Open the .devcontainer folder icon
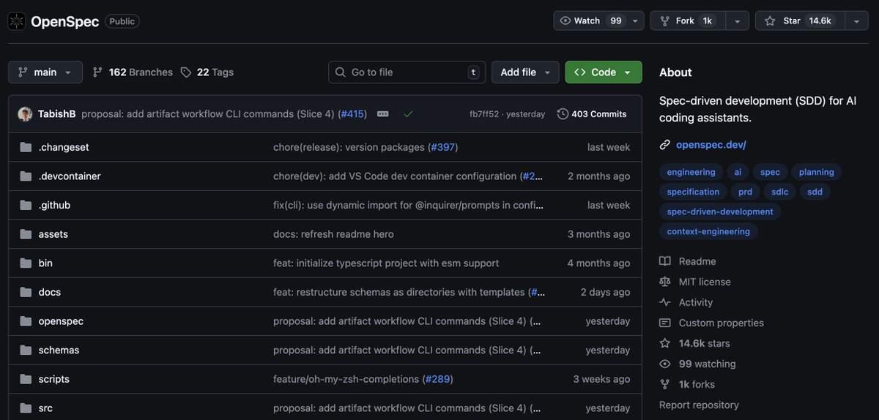Image resolution: width=879 pixels, height=420 pixels. (x=26, y=176)
